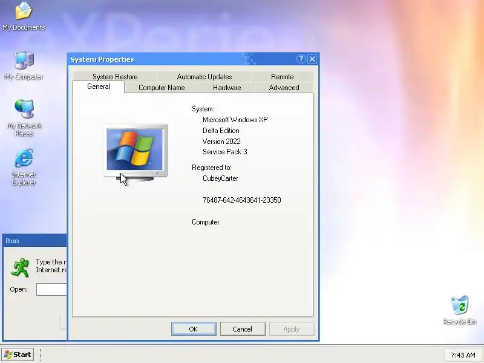Screen dimensions: 484x363
Task: Launch Internet Explorer from the desktop
Action: [x=24, y=167]
